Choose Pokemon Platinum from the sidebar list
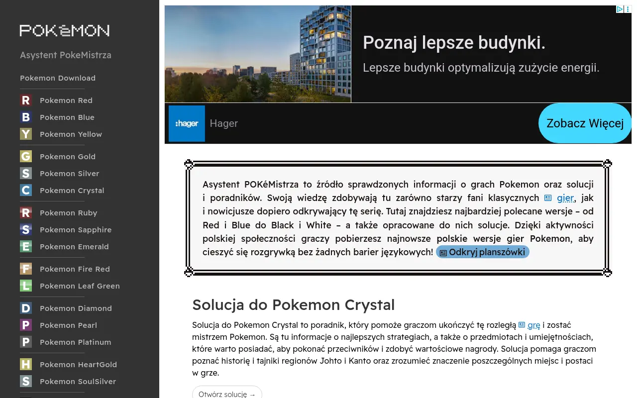This screenshot has height=398, width=637. point(76,342)
